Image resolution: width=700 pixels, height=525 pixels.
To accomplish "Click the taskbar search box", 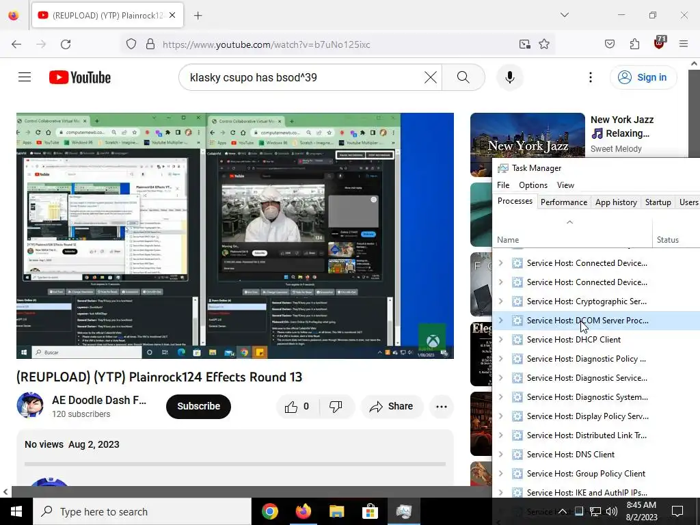I will pyautogui.click(x=142, y=511).
